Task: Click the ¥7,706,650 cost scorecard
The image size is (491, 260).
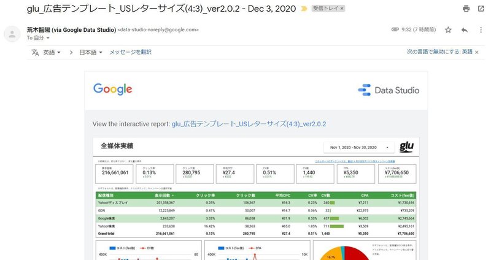Action: click(x=396, y=174)
